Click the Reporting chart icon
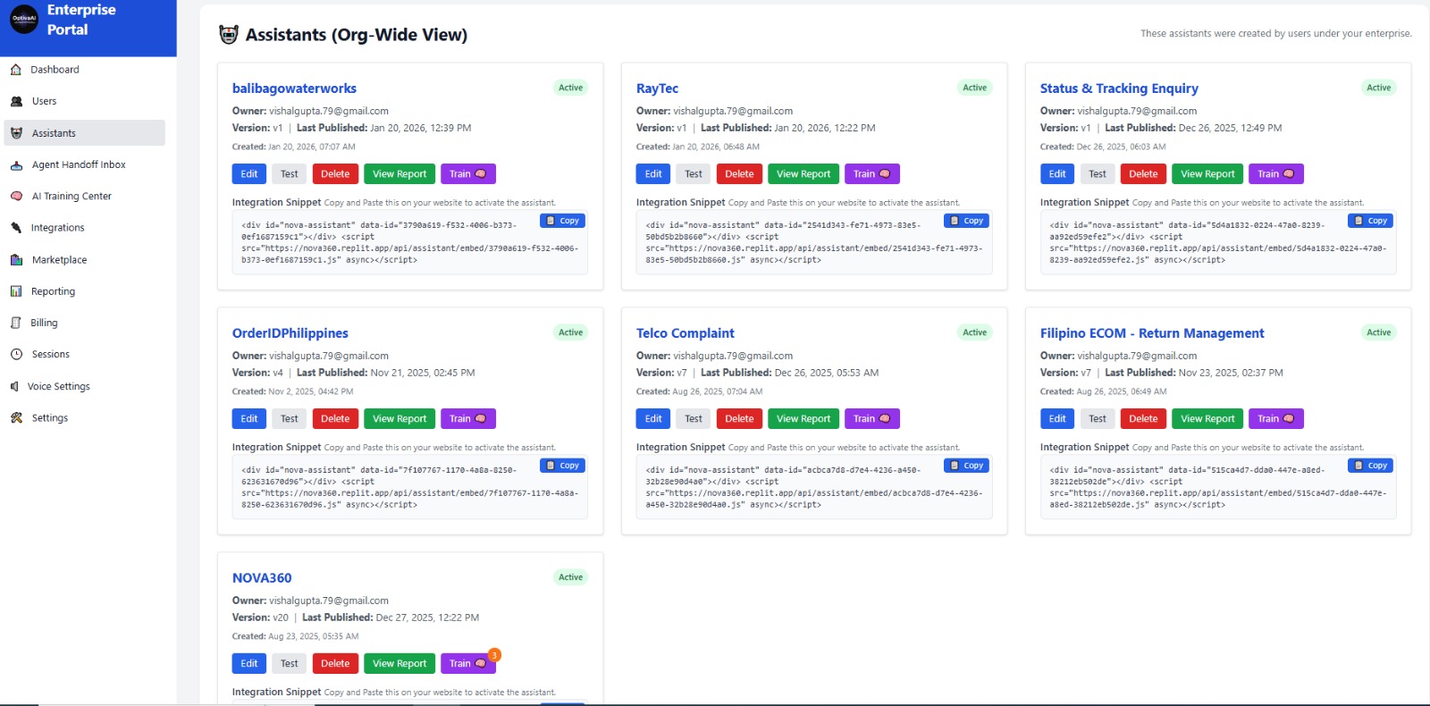Image resolution: width=1430 pixels, height=706 pixels. pos(16,291)
